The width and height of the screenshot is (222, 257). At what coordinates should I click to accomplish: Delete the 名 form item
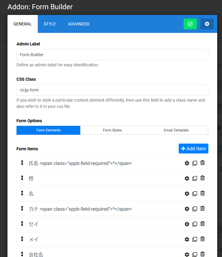click(x=203, y=193)
